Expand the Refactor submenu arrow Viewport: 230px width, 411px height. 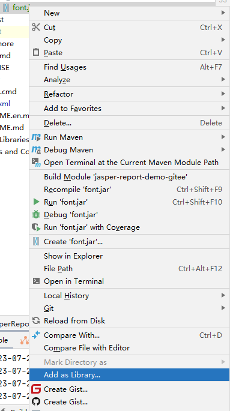(223, 94)
